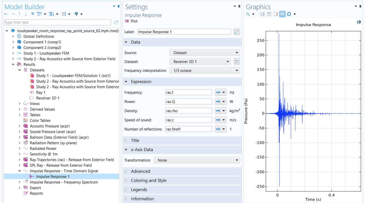Click the Model Tree list view icon

pyautogui.click(x=64, y=14)
